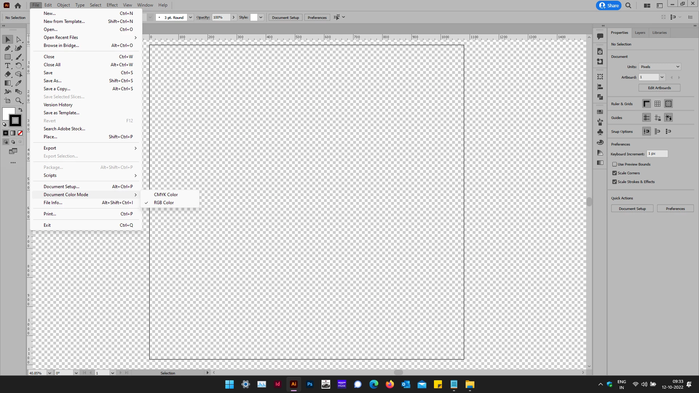Select the Gradient tool
This screenshot has width=699, height=393.
[8, 83]
